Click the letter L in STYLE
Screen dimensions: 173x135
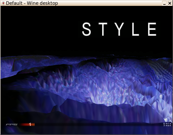click(x=136, y=29)
